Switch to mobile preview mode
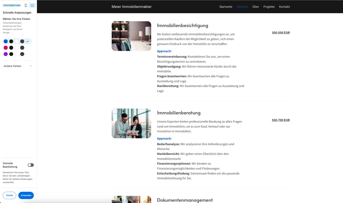 [26, 5]
